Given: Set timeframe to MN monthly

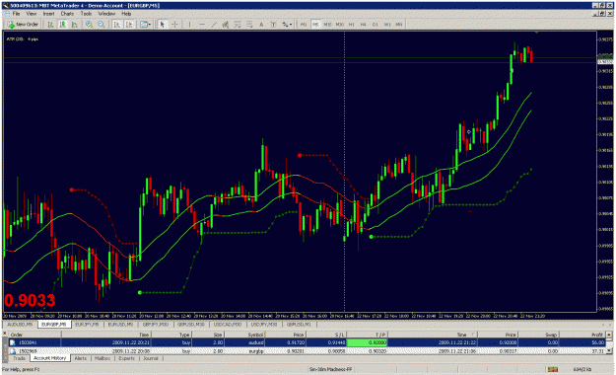Looking at the screenshot, I should 399,25.
